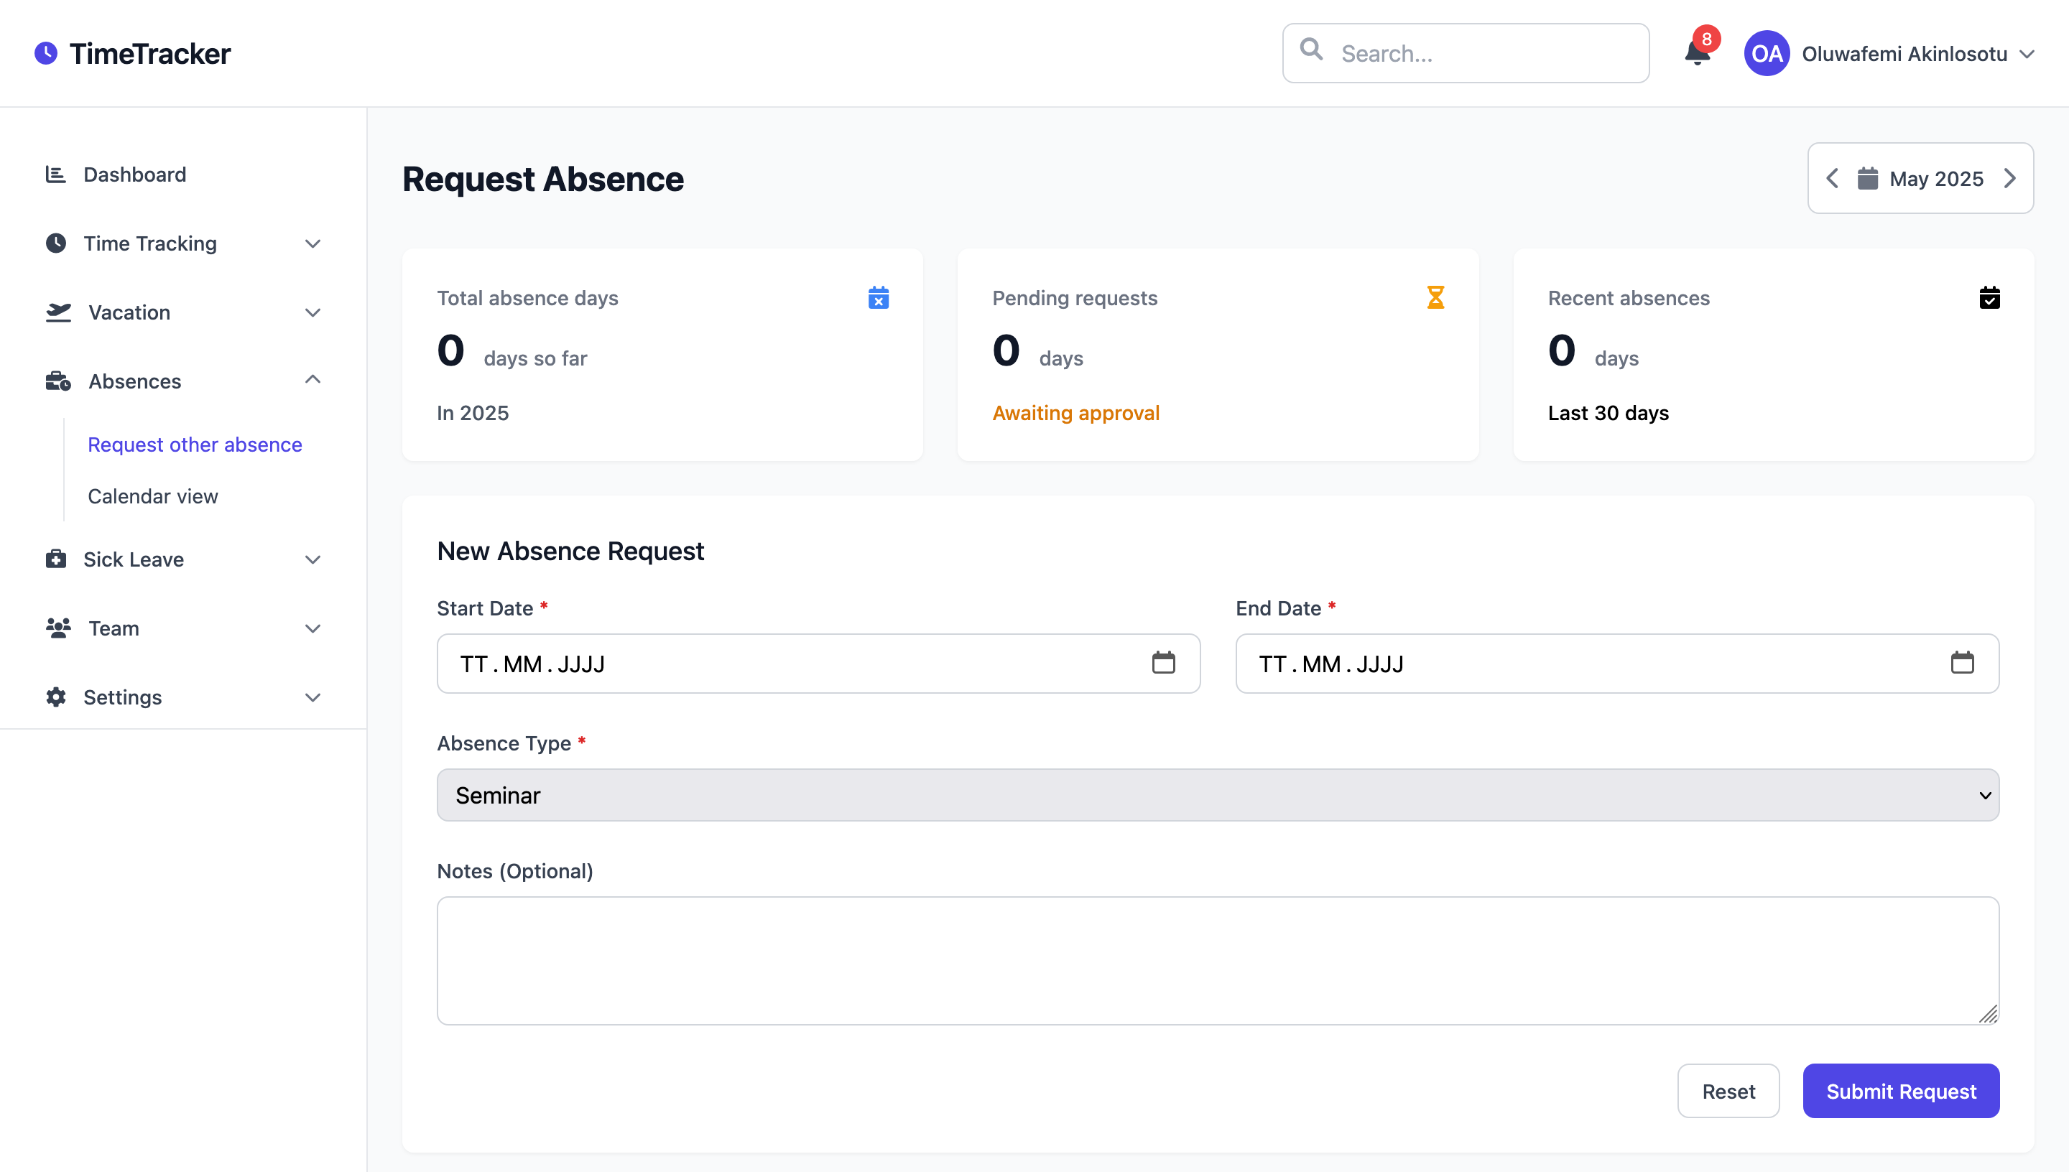The height and width of the screenshot is (1172, 2069).
Task: Focus the Search input field
Action: pos(1466,53)
